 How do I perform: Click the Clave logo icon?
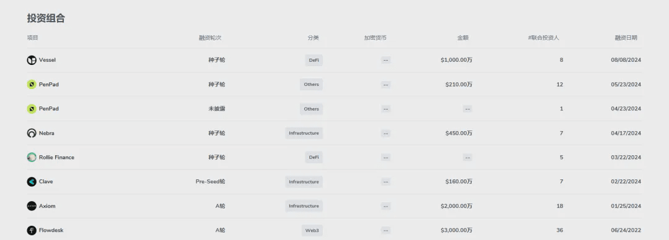pyautogui.click(x=32, y=182)
